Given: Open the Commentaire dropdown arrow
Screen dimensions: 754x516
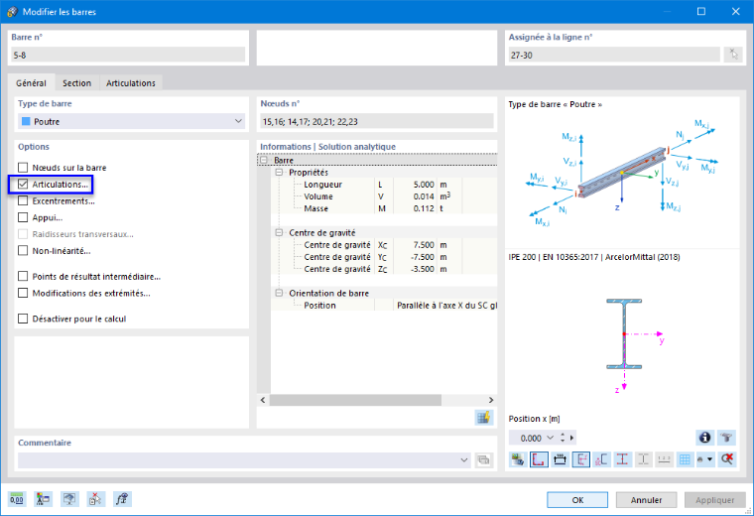Looking at the screenshot, I should point(463,460).
